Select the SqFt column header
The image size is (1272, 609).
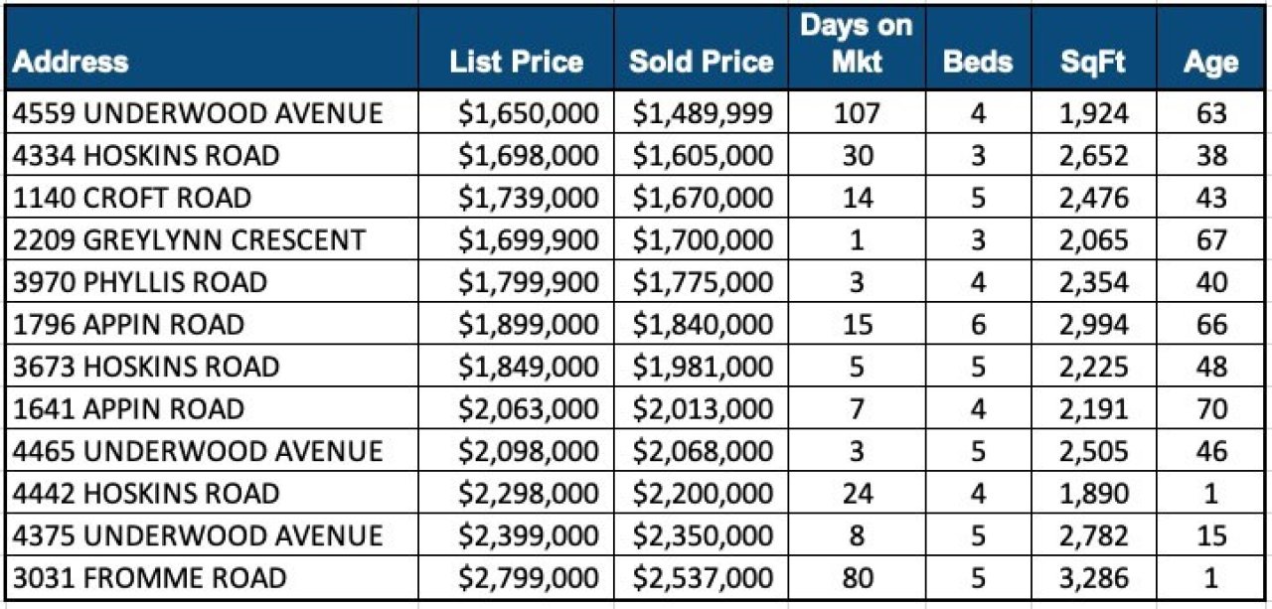coord(1093,62)
